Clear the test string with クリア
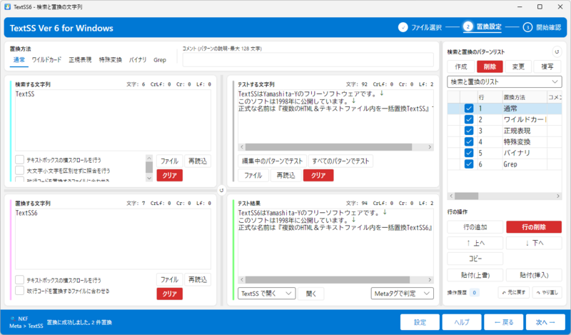The image size is (571, 335). (x=318, y=175)
